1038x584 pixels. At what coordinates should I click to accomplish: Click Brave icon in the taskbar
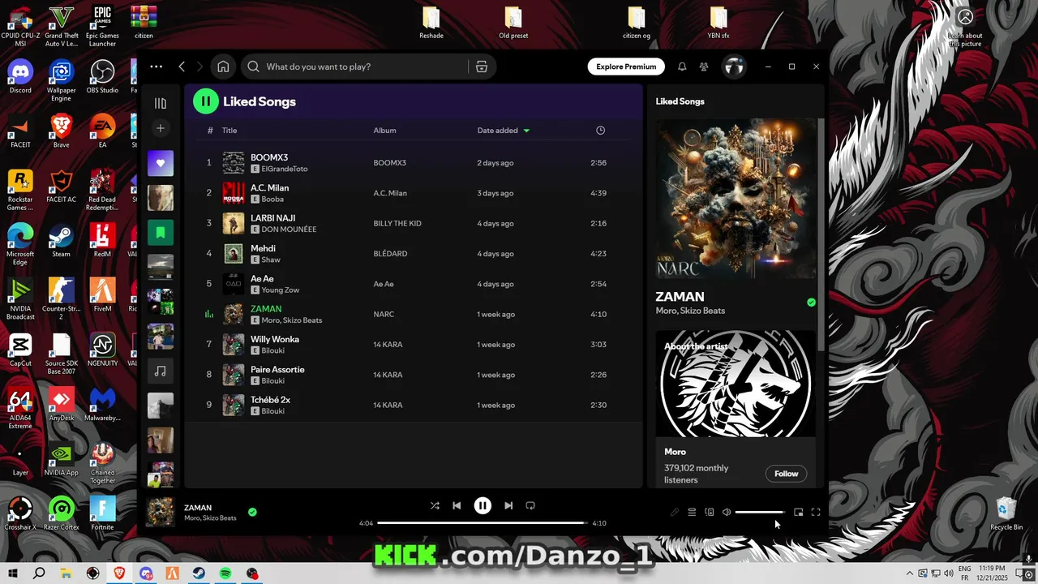click(119, 573)
